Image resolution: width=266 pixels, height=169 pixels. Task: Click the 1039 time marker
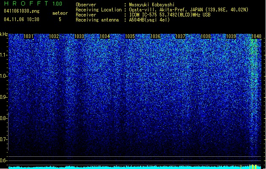click(231, 36)
